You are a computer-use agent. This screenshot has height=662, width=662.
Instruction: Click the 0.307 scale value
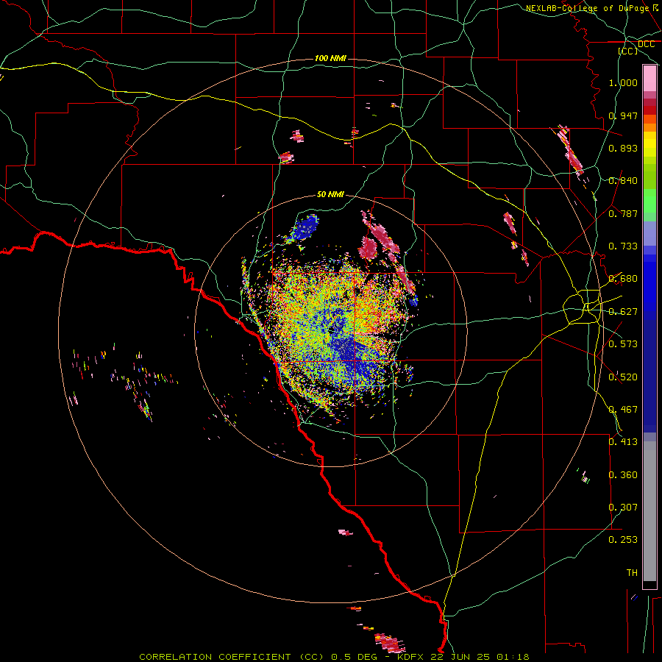click(x=623, y=508)
